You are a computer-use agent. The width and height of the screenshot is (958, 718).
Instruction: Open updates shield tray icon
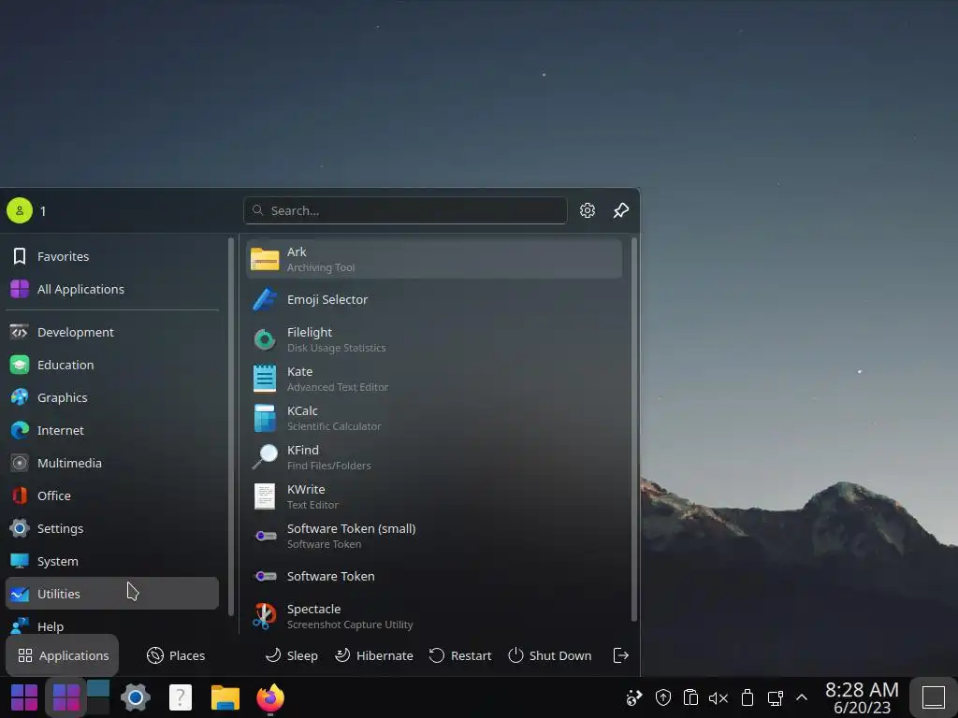pos(663,697)
